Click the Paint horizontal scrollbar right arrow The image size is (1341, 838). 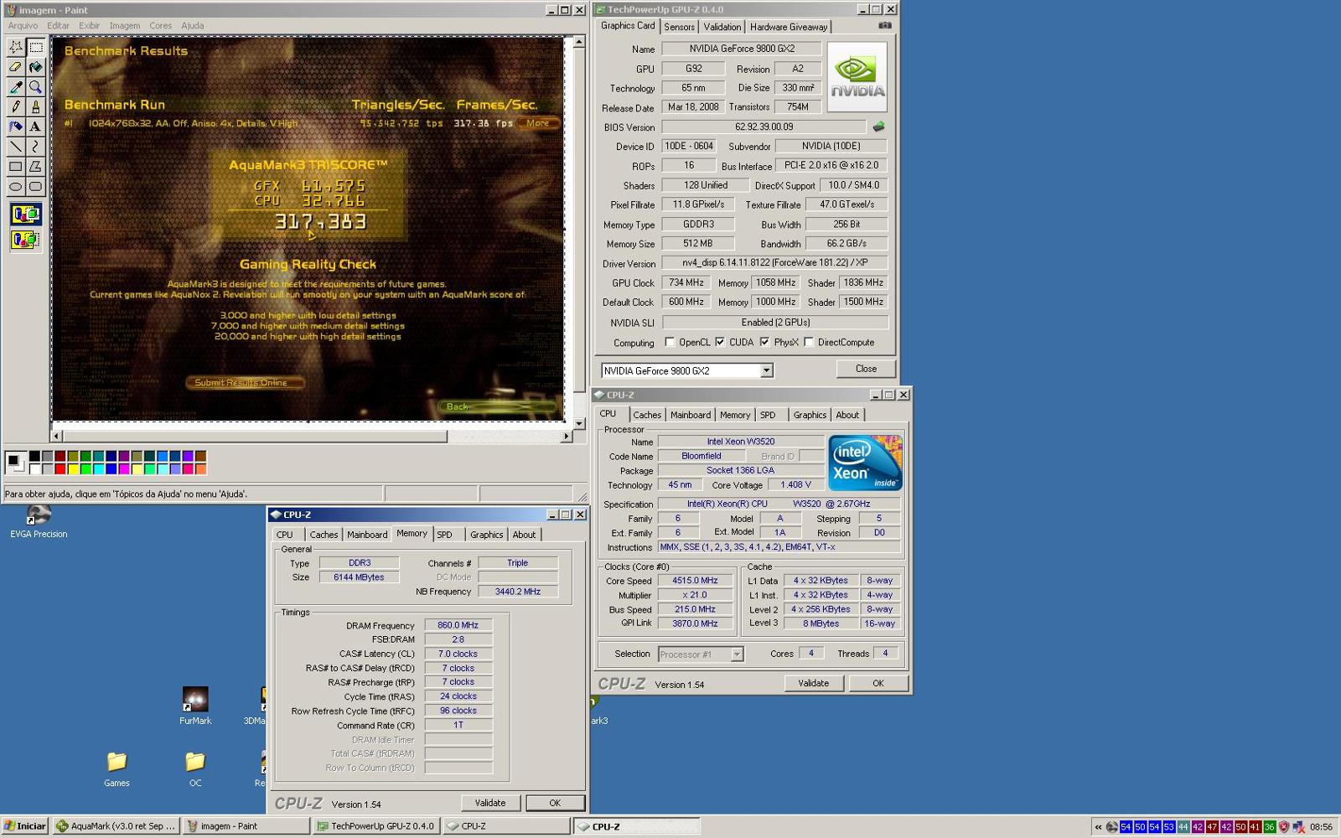[567, 437]
